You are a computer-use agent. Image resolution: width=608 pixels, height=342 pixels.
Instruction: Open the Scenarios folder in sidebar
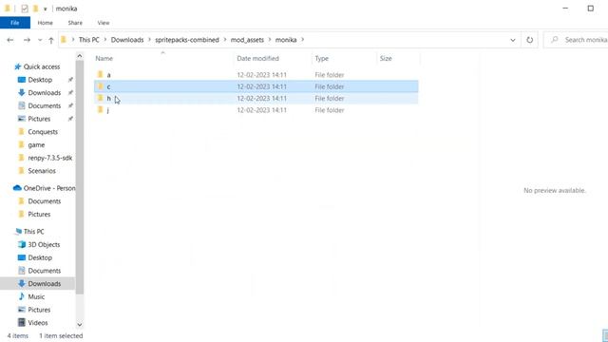[x=42, y=171]
